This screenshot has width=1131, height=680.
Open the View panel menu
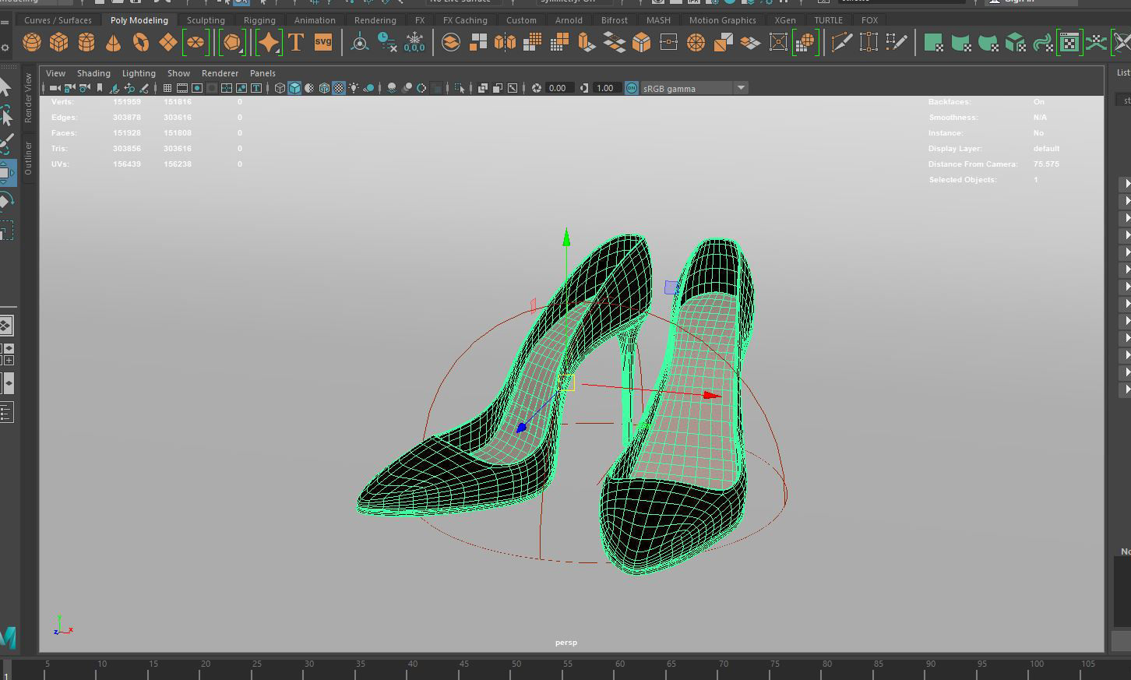pos(56,73)
